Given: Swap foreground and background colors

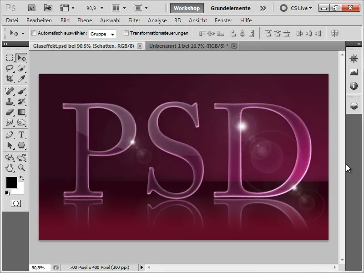Looking at the screenshot, I should [x=22, y=178].
